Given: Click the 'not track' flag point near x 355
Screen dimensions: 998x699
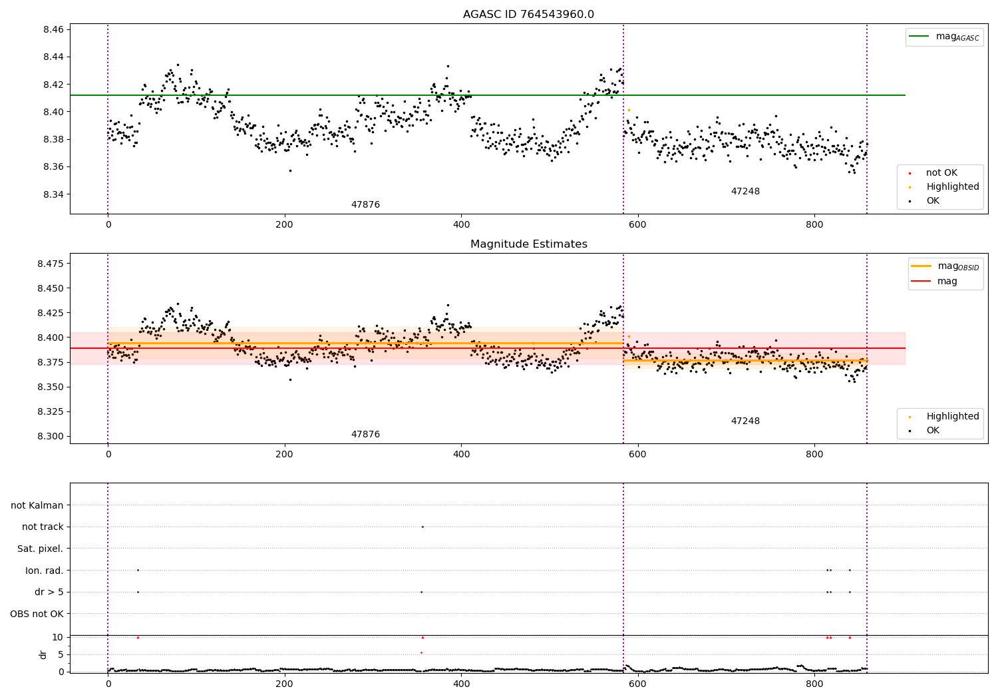Looking at the screenshot, I should [x=422, y=527].
